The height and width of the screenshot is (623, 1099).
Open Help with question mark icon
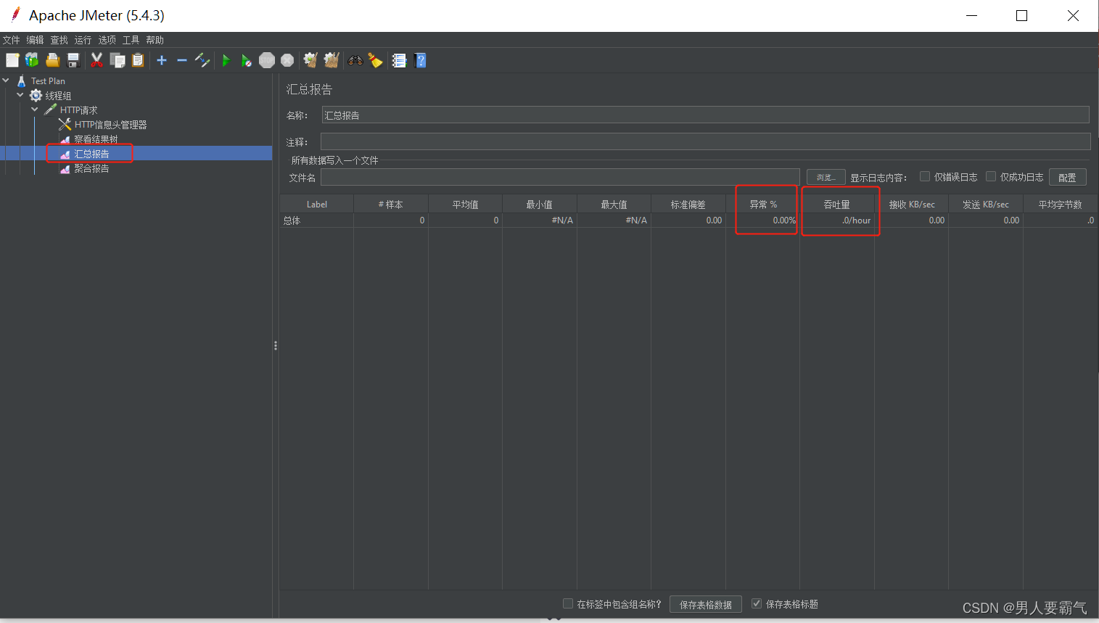[x=420, y=60]
